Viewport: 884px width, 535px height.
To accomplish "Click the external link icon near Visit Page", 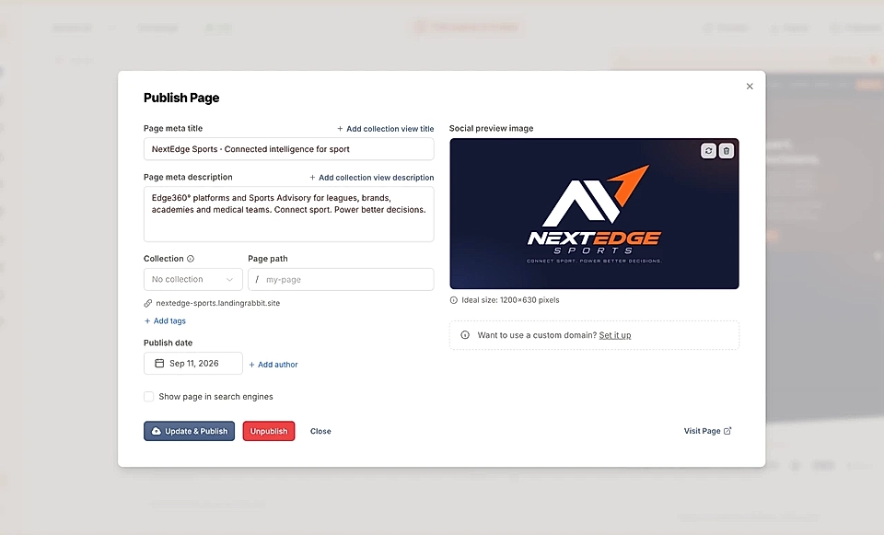I will [727, 431].
